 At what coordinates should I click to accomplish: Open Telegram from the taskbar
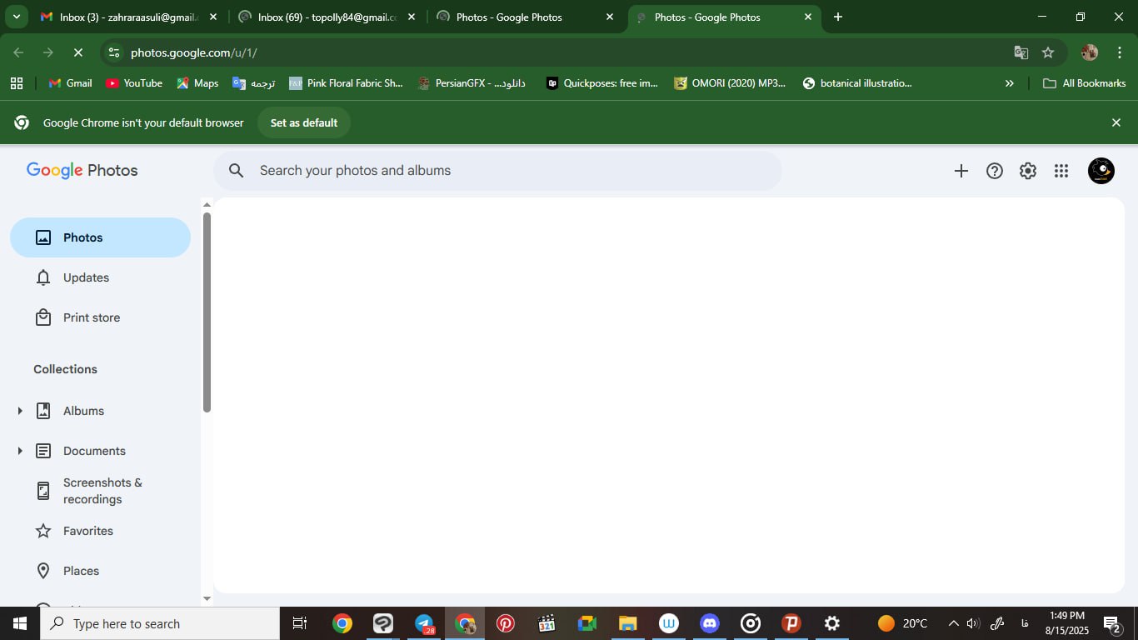[424, 623]
